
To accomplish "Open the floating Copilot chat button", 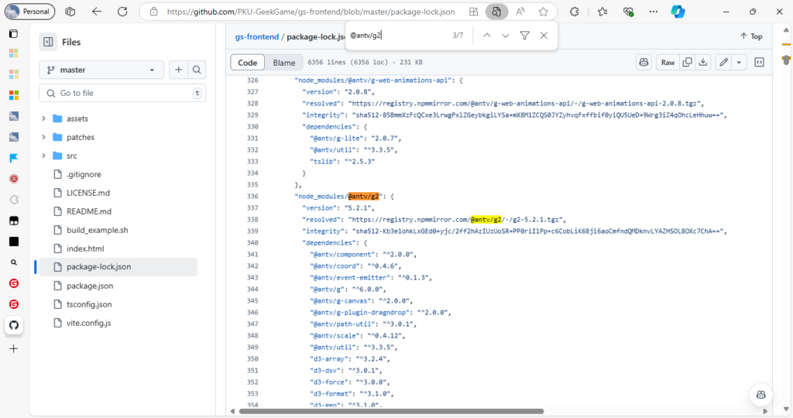I will (x=760, y=395).
